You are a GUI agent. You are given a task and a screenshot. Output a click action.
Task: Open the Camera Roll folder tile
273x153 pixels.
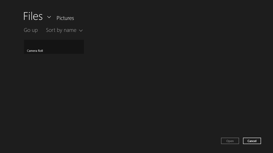click(x=54, y=47)
